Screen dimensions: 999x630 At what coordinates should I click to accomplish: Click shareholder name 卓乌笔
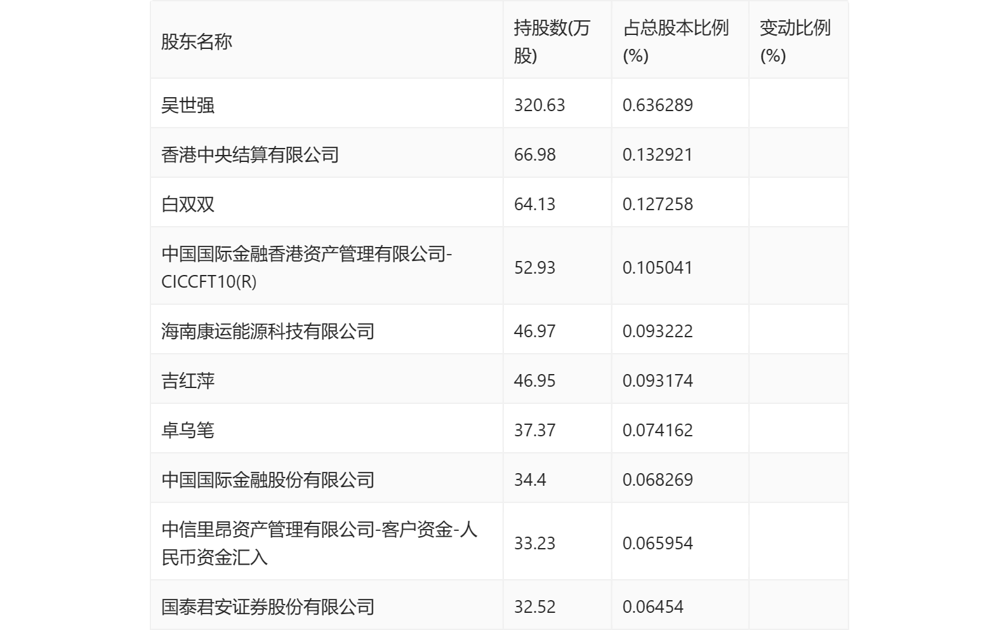[188, 430]
